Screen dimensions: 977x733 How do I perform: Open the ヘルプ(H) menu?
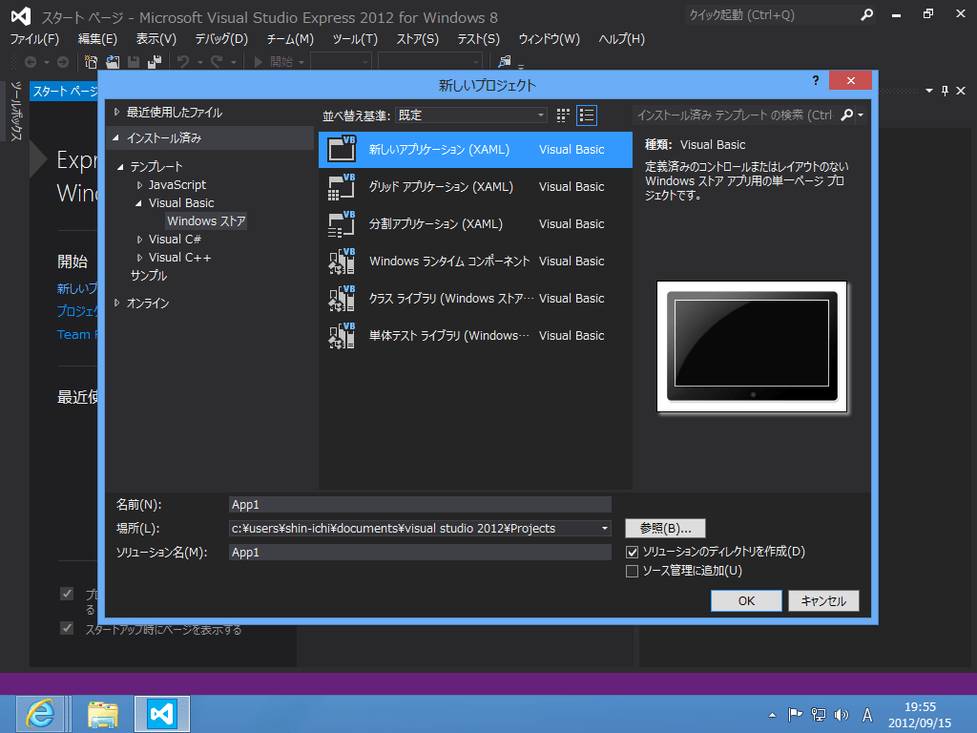(x=622, y=39)
